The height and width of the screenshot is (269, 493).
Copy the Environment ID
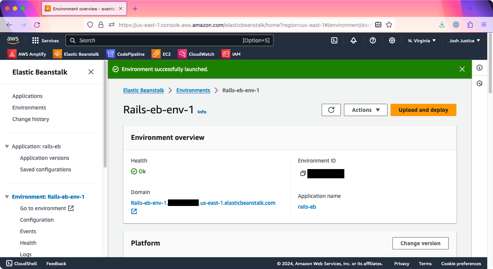tap(303, 173)
